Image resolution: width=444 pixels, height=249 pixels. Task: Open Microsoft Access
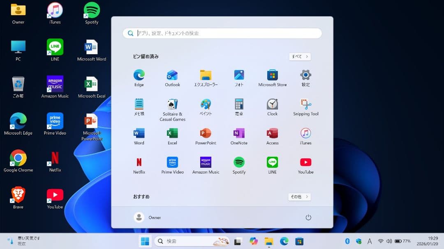coord(272,134)
